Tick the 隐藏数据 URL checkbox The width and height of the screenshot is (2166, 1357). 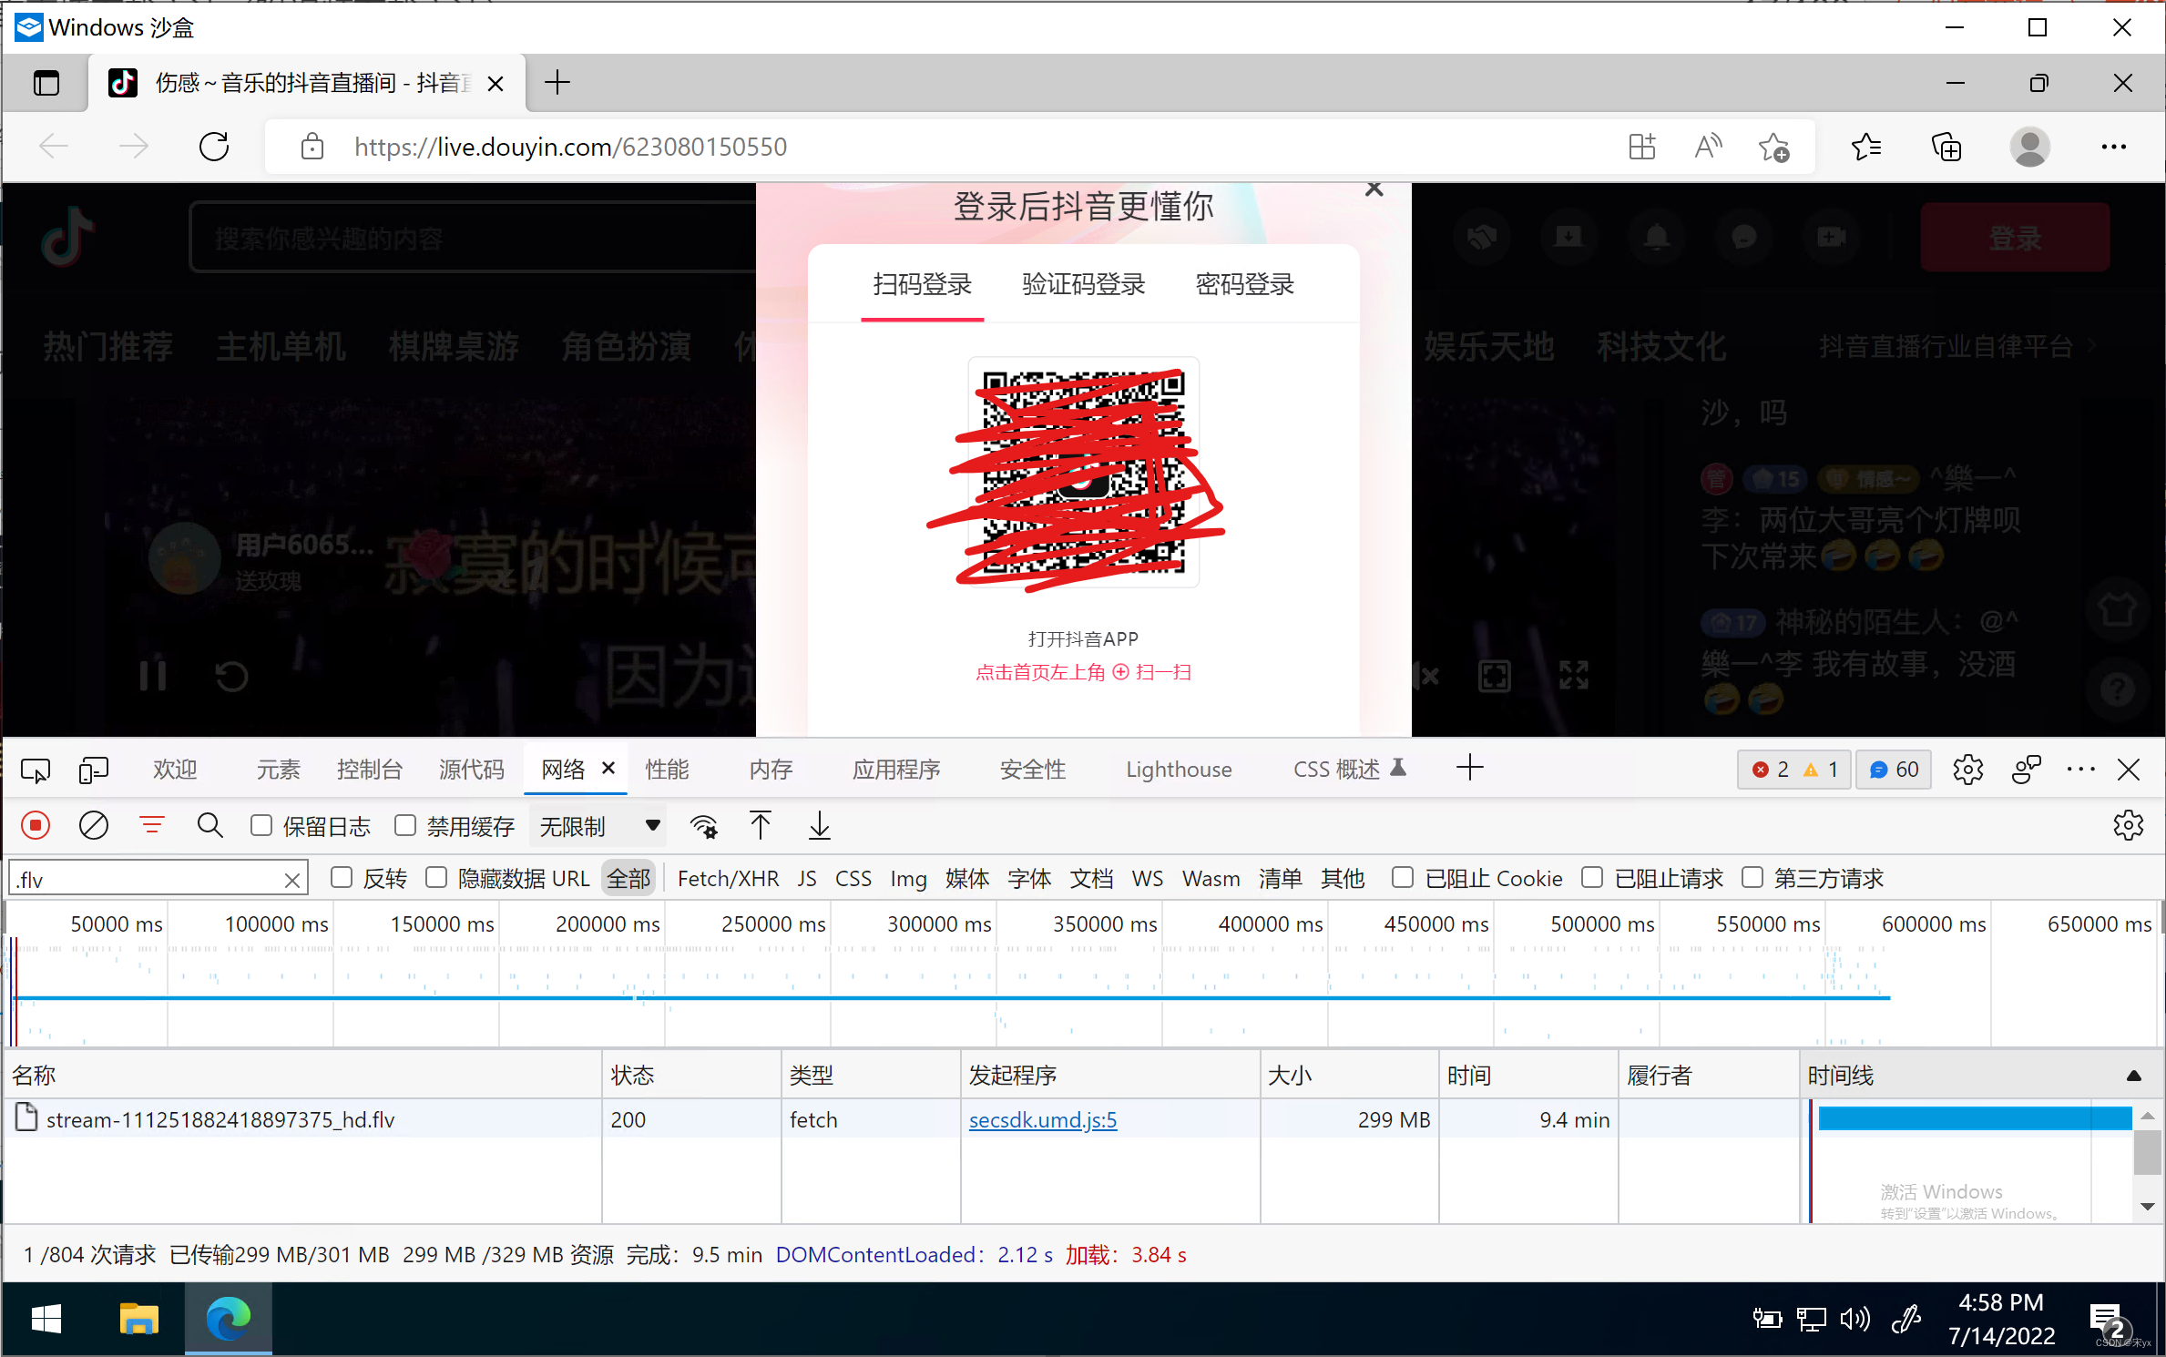coord(437,878)
